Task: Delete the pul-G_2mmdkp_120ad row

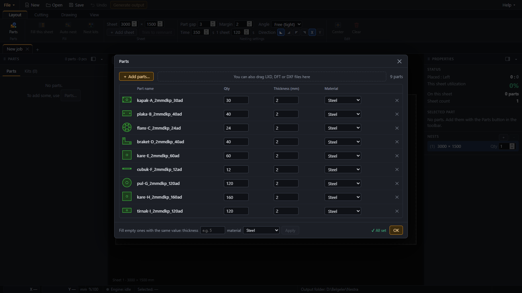Action: click(x=397, y=183)
